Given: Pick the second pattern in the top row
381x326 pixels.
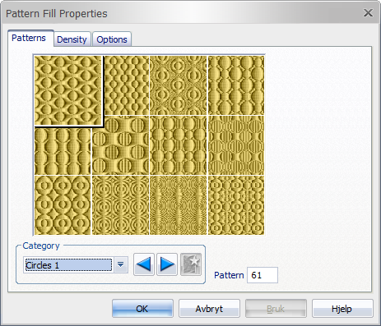Looking at the screenshot, I should pos(127,85).
